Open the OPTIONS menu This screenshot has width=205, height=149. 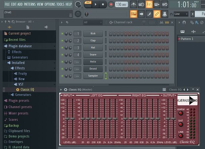pos(50,4)
